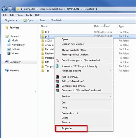Image resolution: width=136 pixels, height=138 pixels.
Task: Choose Add to "Maxwell.rar"
Action: (73, 81)
